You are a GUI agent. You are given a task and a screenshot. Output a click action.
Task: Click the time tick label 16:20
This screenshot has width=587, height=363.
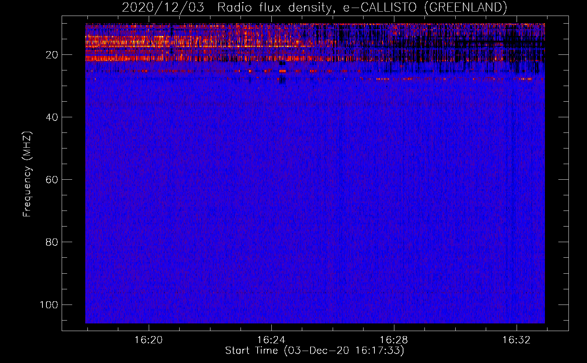click(148, 340)
